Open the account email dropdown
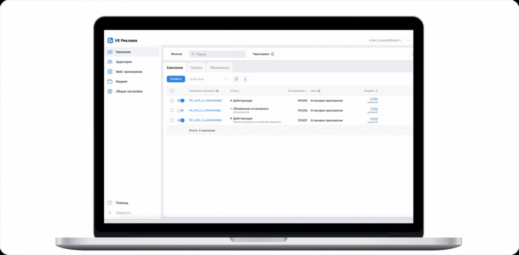This screenshot has height=255, width=519. point(390,40)
